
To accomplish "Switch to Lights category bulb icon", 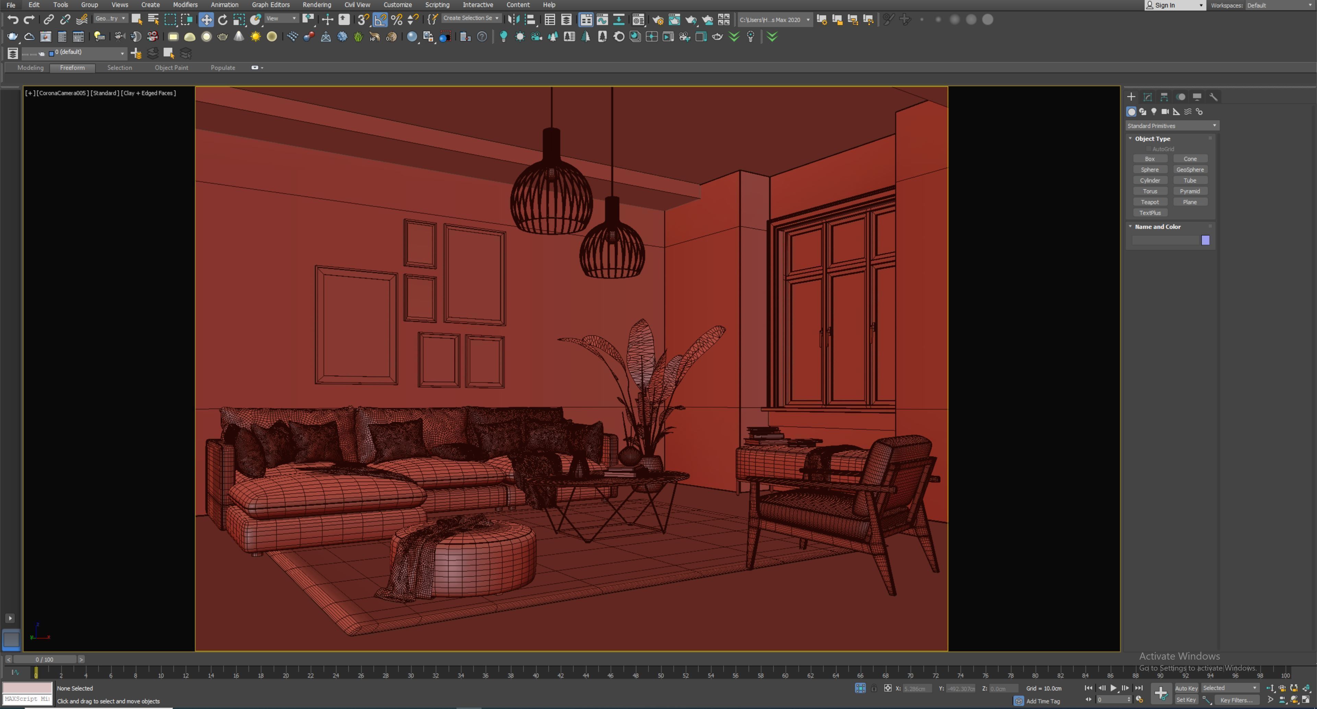I will coord(1154,111).
